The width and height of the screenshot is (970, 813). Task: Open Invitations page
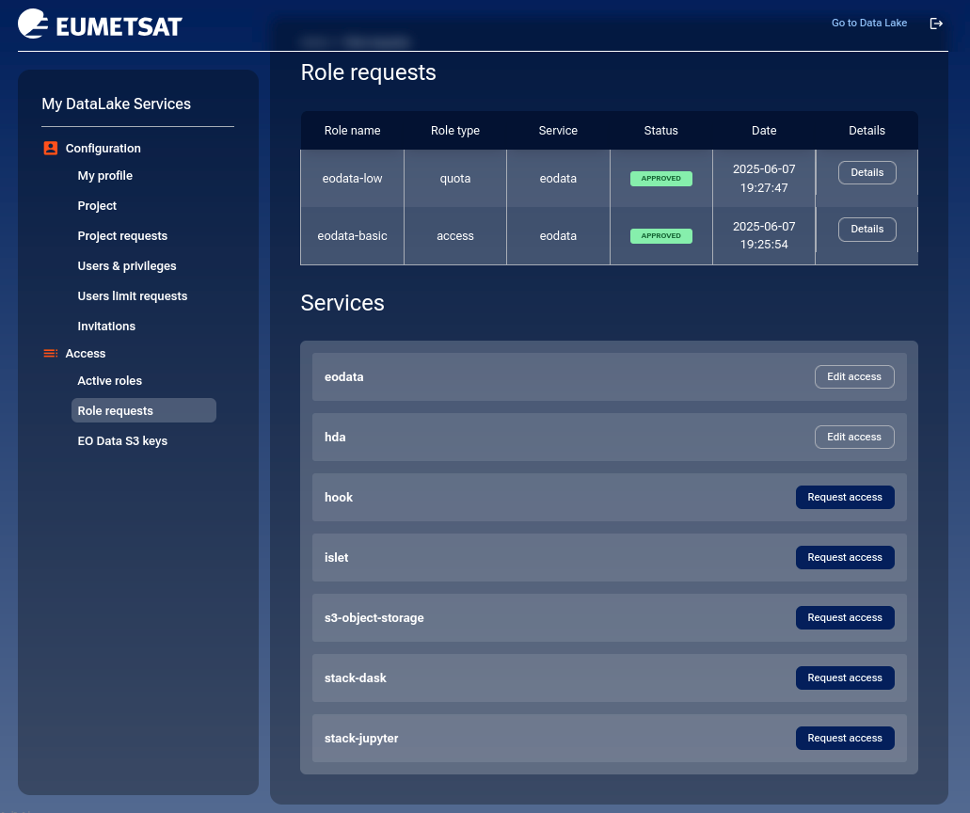click(106, 327)
